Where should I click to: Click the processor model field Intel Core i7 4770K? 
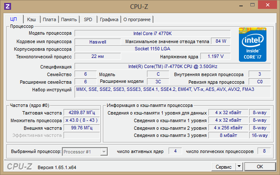(152, 33)
